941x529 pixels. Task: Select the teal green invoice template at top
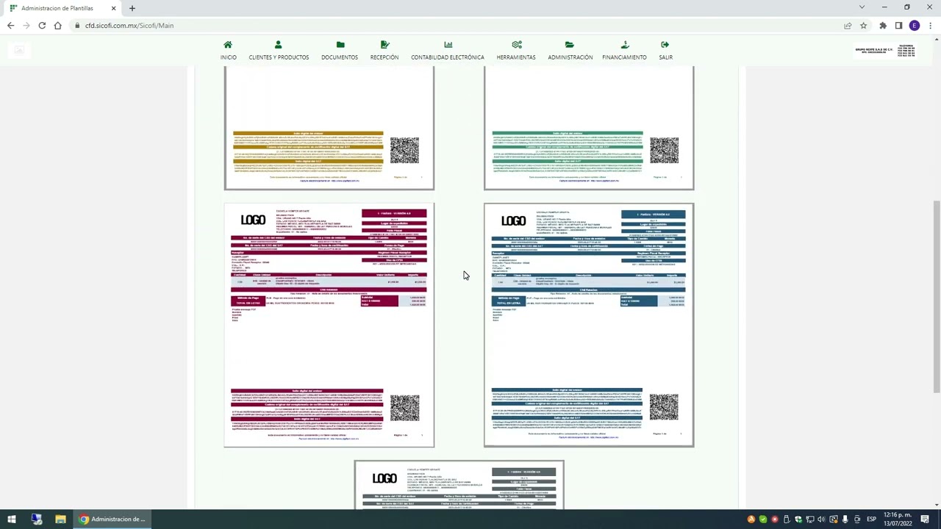click(x=589, y=128)
